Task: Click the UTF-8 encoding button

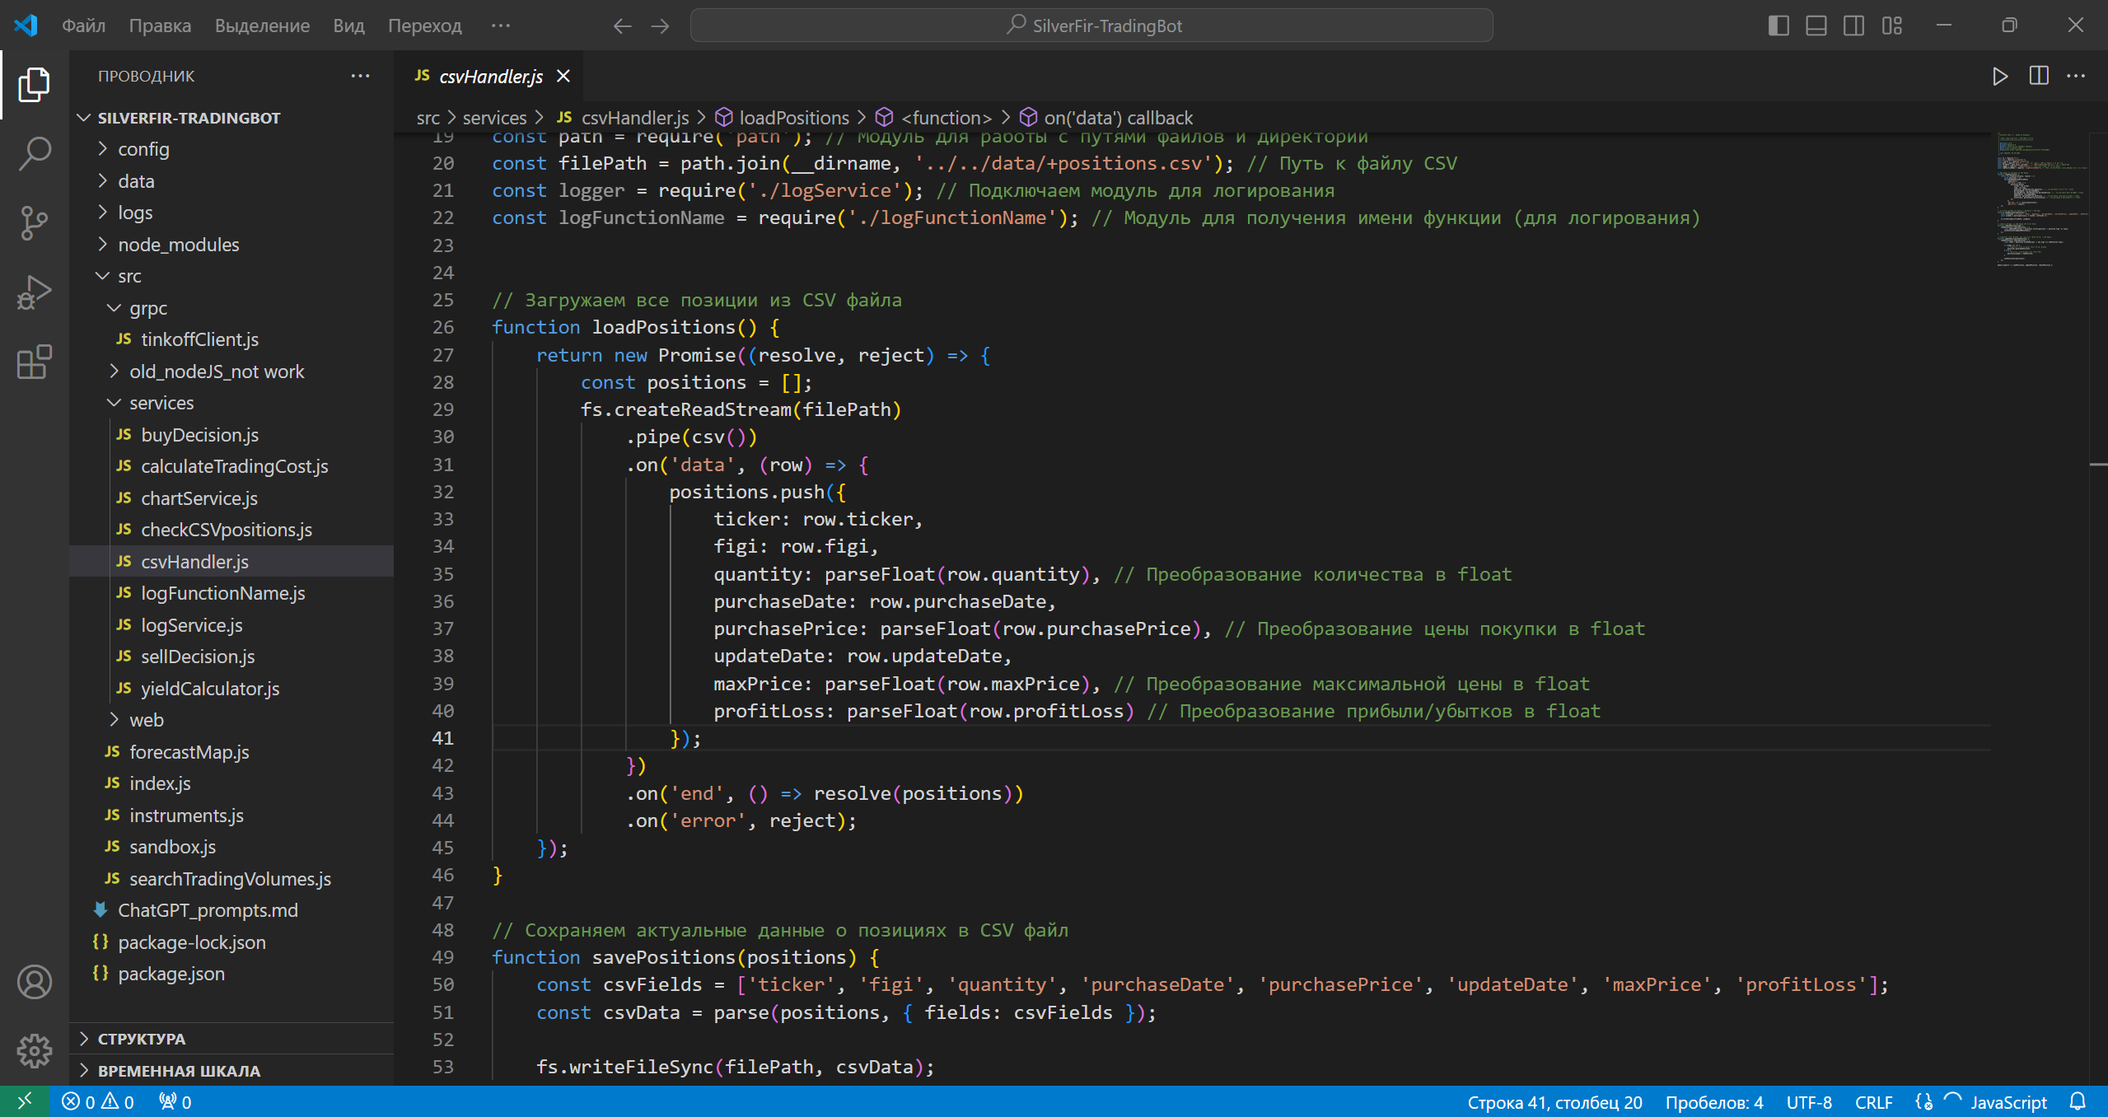Action: coord(1809,1102)
